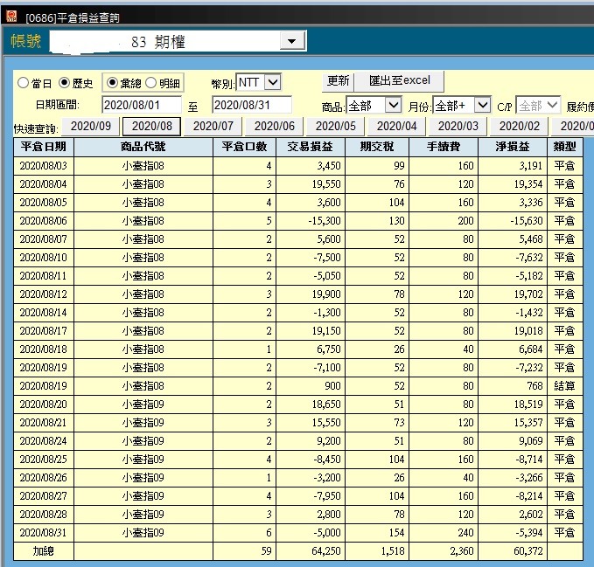Click the 交易損益 column header
The image size is (594, 567).
tap(311, 147)
